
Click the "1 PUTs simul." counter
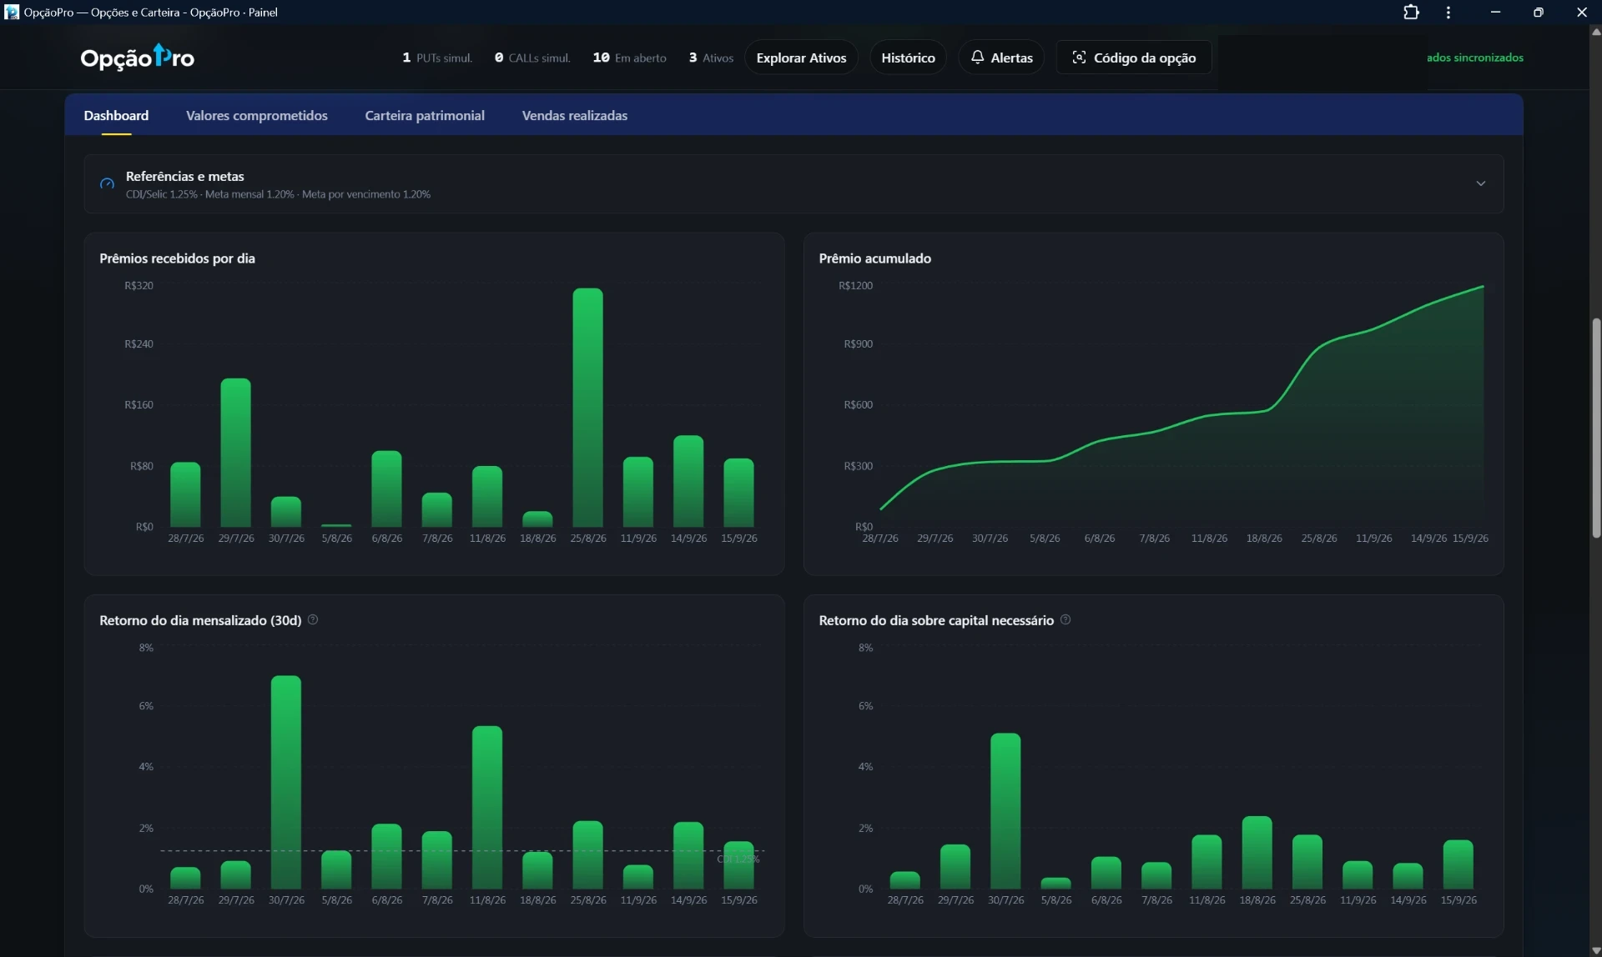pos(437,58)
